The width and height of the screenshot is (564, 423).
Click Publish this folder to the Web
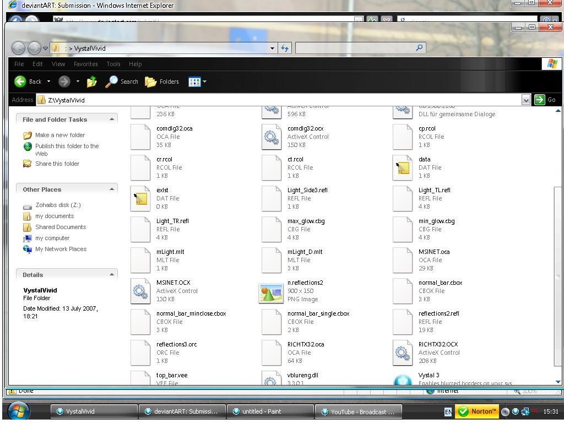tap(67, 150)
